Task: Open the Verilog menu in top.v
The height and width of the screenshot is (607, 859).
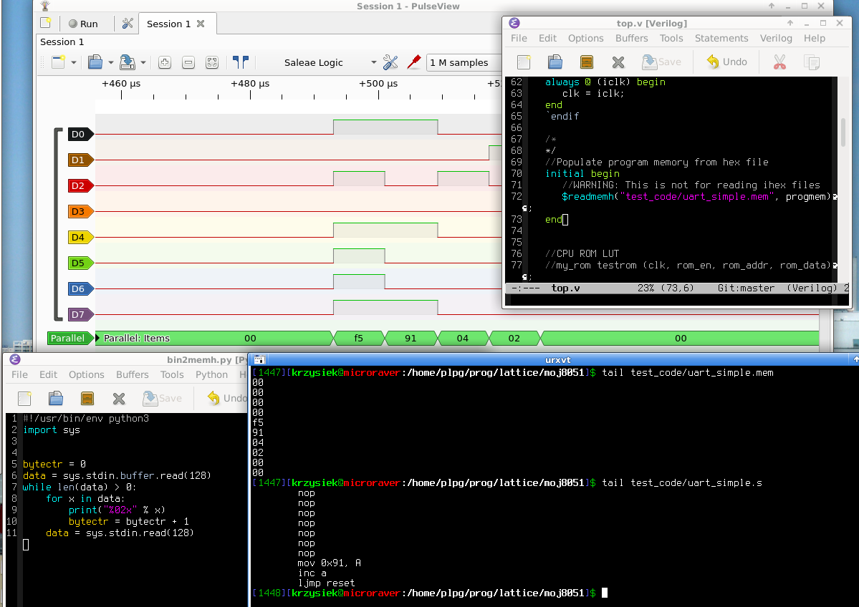Action: [775, 38]
